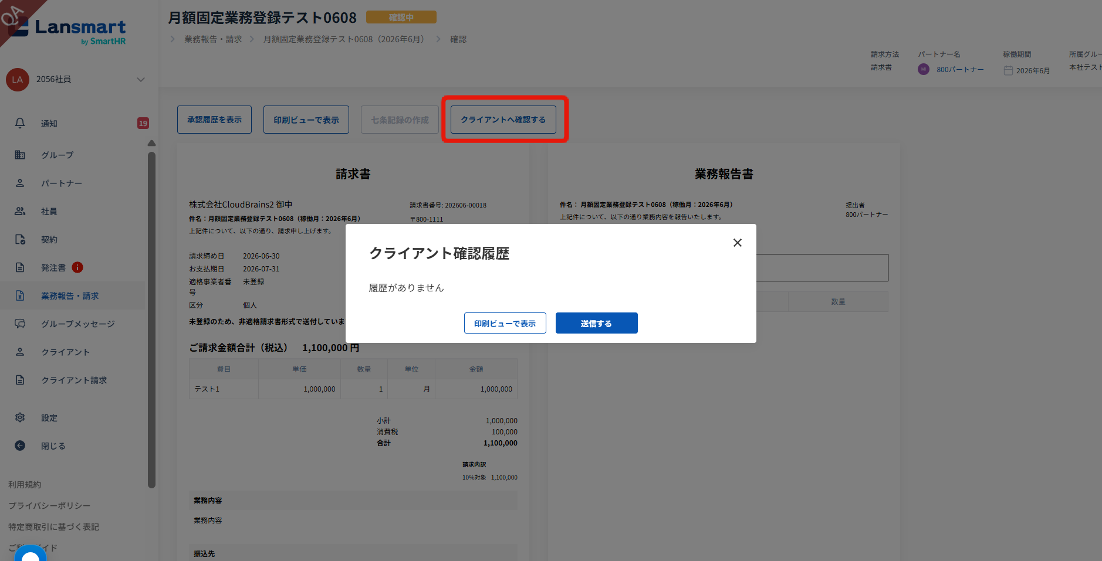Image resolution: width=1102 pixels, height=561 pixels.
Task: Click the Groups building icon
Action: tap(20, 155)
